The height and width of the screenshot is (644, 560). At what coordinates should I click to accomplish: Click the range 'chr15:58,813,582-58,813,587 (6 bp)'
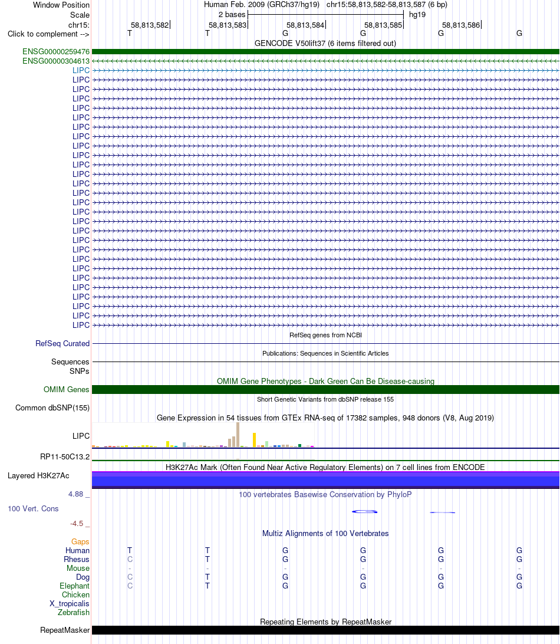[387, 5]
